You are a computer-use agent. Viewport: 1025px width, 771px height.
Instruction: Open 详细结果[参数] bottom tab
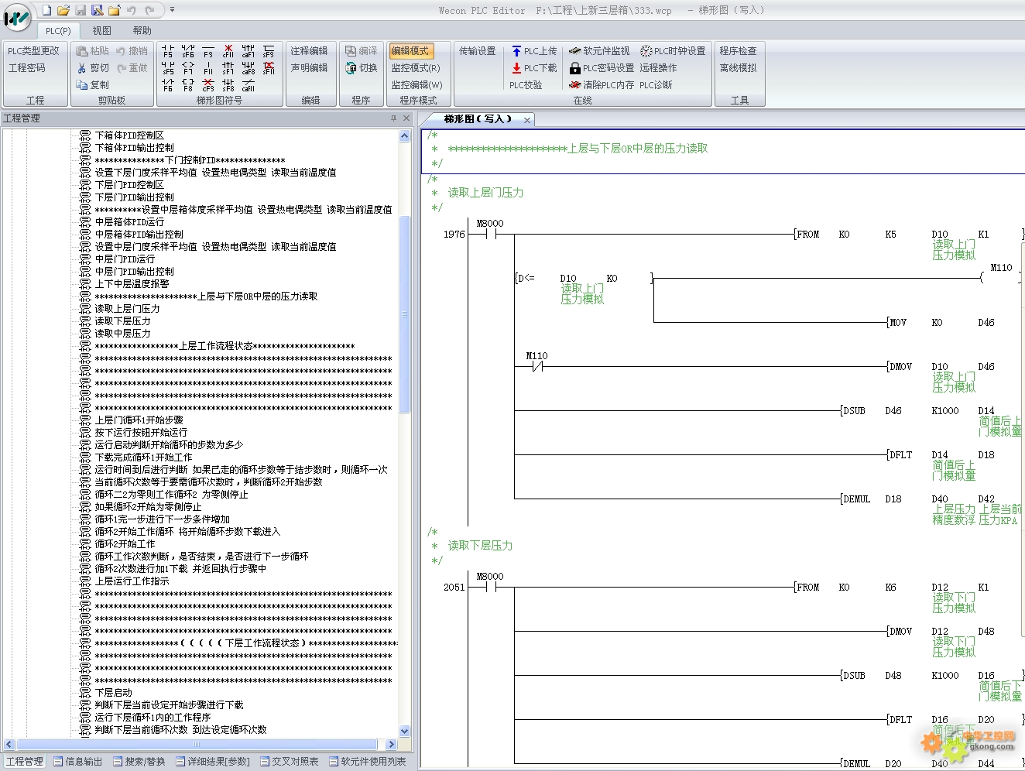click(x=212, y=762)
